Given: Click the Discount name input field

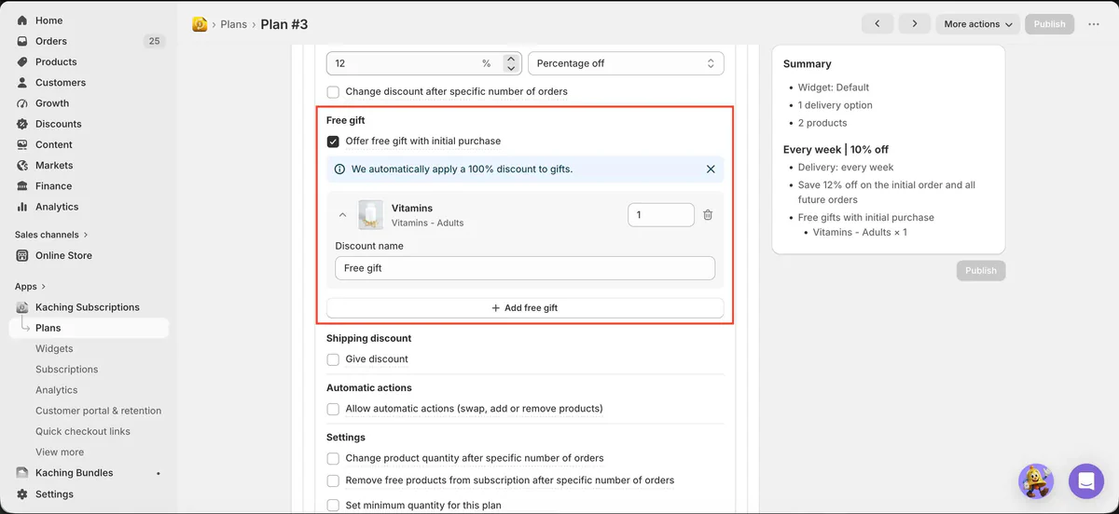Looking at the screenshot, I should pyautogui.click(x=525, y=268).
